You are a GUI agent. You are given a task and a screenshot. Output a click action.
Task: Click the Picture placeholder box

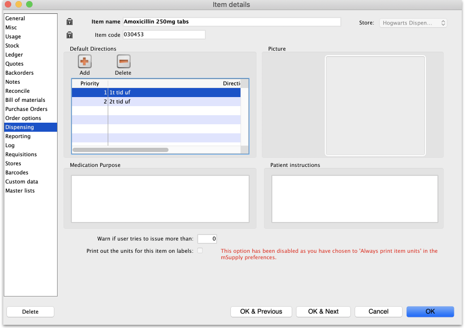pos(375,106)
